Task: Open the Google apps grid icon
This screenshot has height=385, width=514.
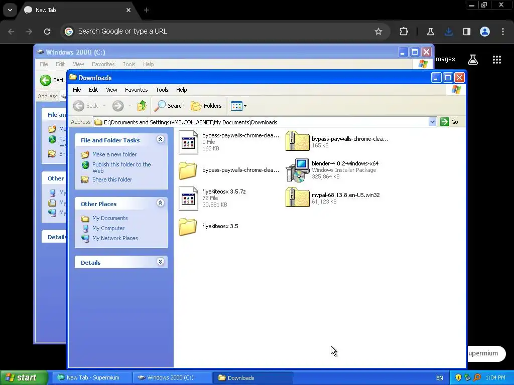Action: pyautogui.click(x=496, y=59)
